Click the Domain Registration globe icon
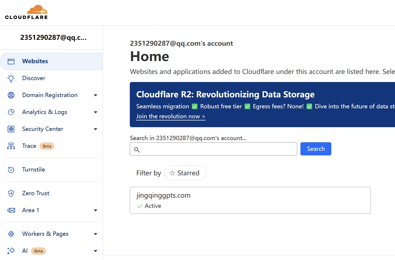Viewport: 395px width, 260px height. [x=11, y=95]
